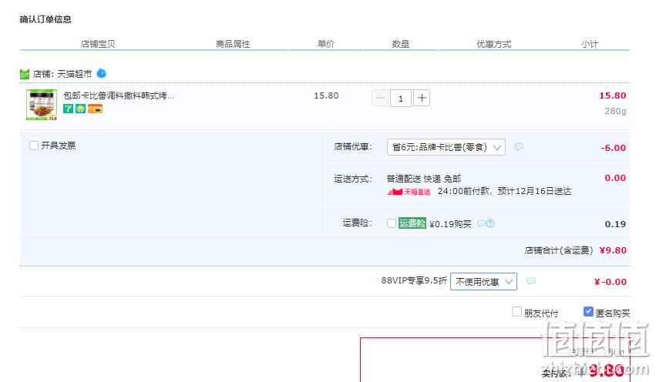Click the comment bubble icon beside ¥0.19购买
This screenshot has height=382, width=656.
tap(481, 223)
